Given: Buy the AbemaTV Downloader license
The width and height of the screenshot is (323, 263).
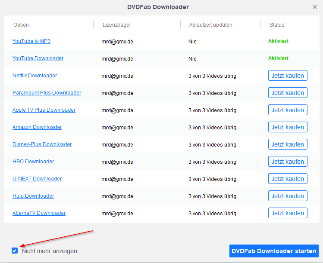Looking at the screenshot, I should (x=288, y=213).
